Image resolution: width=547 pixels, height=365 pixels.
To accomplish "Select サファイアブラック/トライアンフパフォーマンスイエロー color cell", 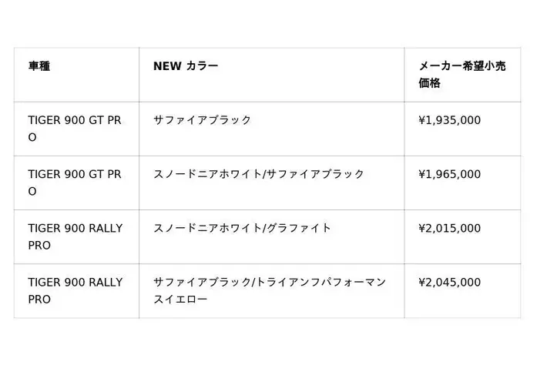I will click(x=270, y=290).
